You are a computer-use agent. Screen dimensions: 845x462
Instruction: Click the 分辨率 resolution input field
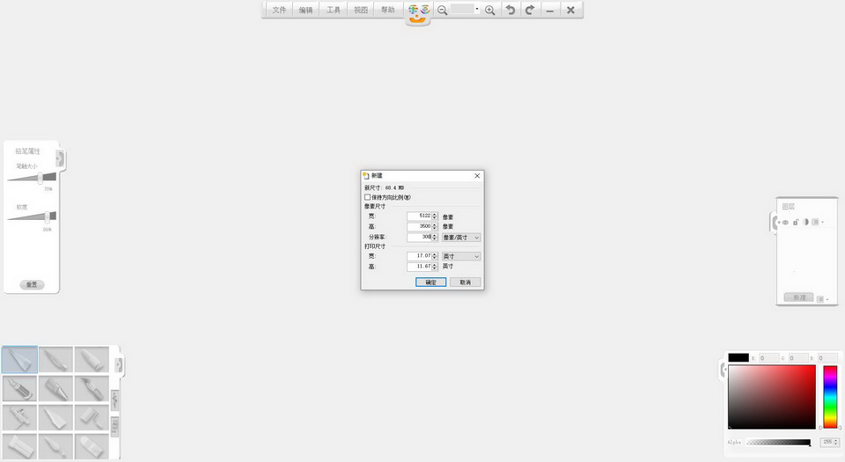click(419, 238)
